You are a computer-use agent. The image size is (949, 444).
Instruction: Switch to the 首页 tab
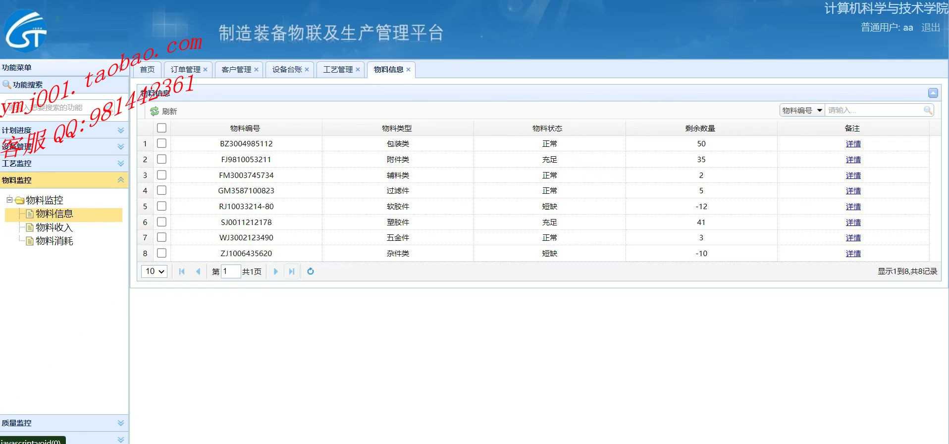(x=147, y=70)
